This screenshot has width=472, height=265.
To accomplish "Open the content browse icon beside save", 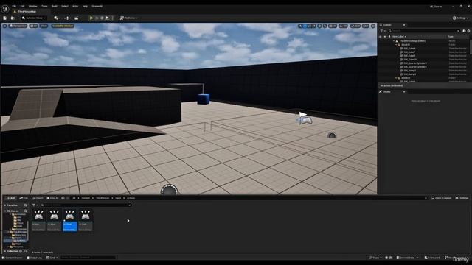I will tap(13, 18).
